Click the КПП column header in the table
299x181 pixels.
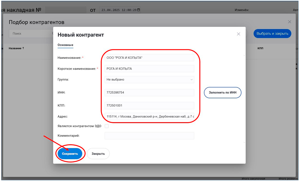tap(260, 48)
